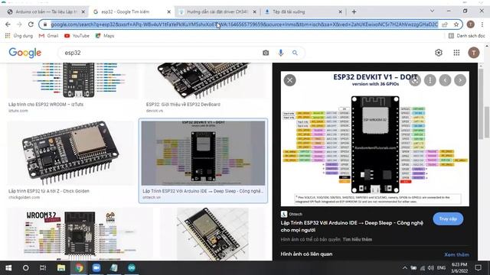
Task: Select the Deep Sleep pinout result thumbnail
Action: click(x=203, y=153)
